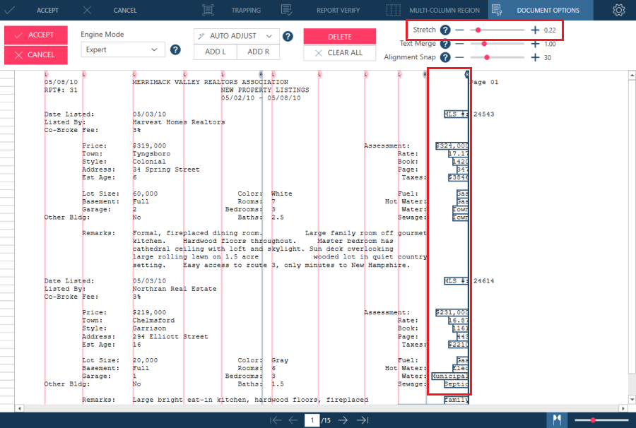
Task: Go to first page arrow
Action: (x=276, y=420)
